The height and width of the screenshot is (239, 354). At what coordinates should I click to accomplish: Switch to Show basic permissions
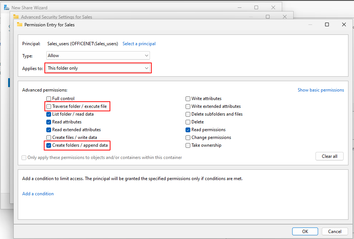321,90
